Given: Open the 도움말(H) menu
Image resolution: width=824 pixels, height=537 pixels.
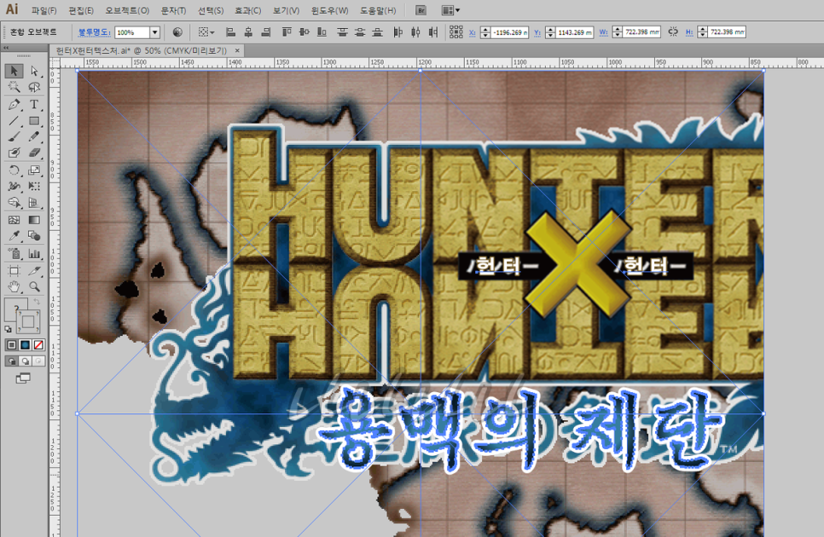Looking at the screenshot, I should [378, 10].
